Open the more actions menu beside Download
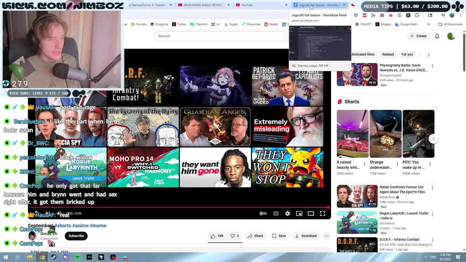This screenshot has height=262, width=466. pyautogui.click(x=327, y=236)
